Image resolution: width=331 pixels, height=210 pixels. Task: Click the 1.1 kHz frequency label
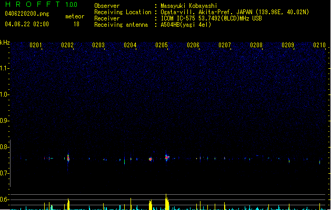pyautogui.click(x=4, y=68)
